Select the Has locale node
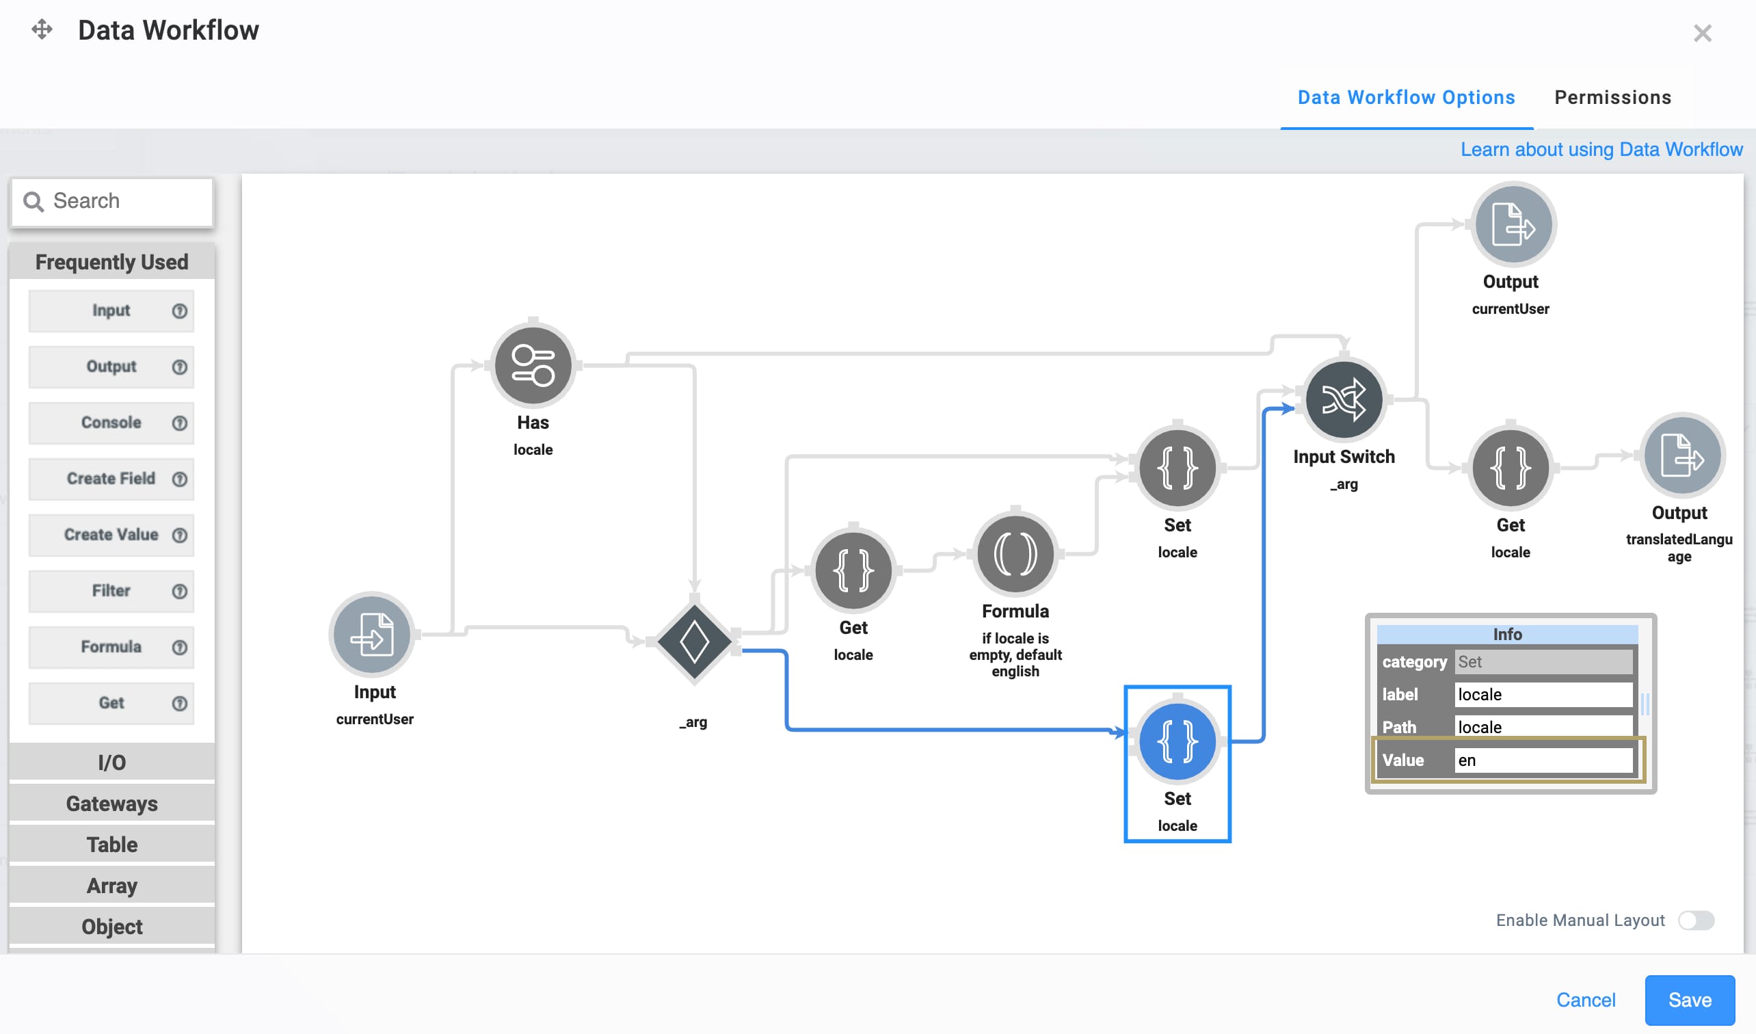 (x=533, y=365)
